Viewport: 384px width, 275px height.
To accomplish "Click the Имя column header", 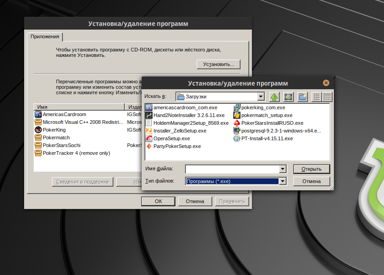I will [x=79, y=107].
